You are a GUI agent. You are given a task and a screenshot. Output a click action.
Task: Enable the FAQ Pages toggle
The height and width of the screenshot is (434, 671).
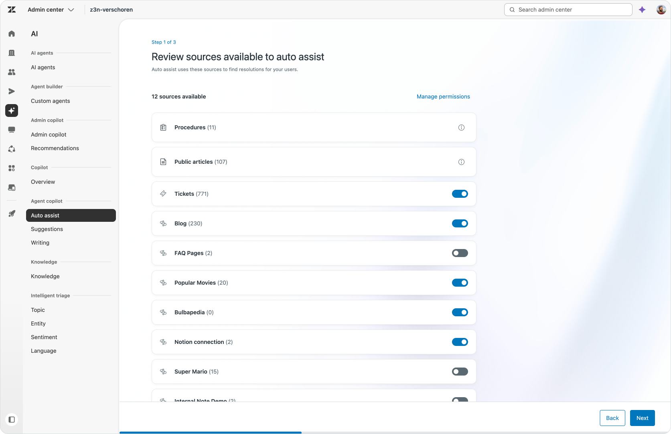460,253
